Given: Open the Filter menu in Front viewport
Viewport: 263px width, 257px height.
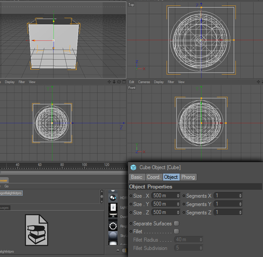Looking at the screenshot, I should pos(171,82).
